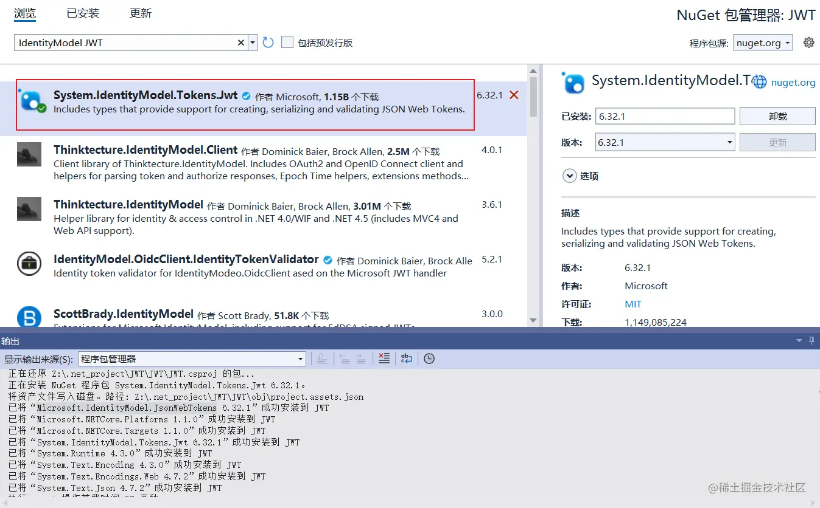Expand the 选项 section
The width and height of the screenshot is (820, 508).
tap(570, 176)
